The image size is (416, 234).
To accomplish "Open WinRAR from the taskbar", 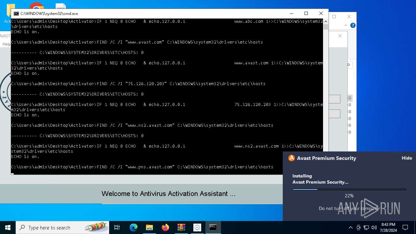I will [181, 227].
